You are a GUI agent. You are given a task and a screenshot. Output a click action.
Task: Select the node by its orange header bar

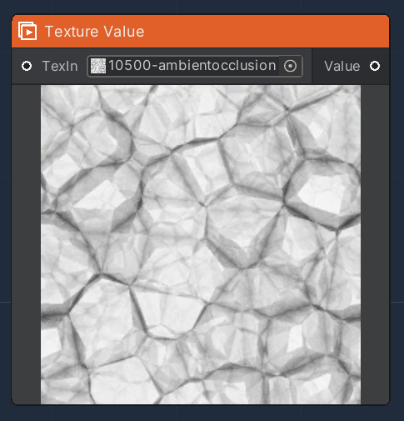[x=201, y=32]
